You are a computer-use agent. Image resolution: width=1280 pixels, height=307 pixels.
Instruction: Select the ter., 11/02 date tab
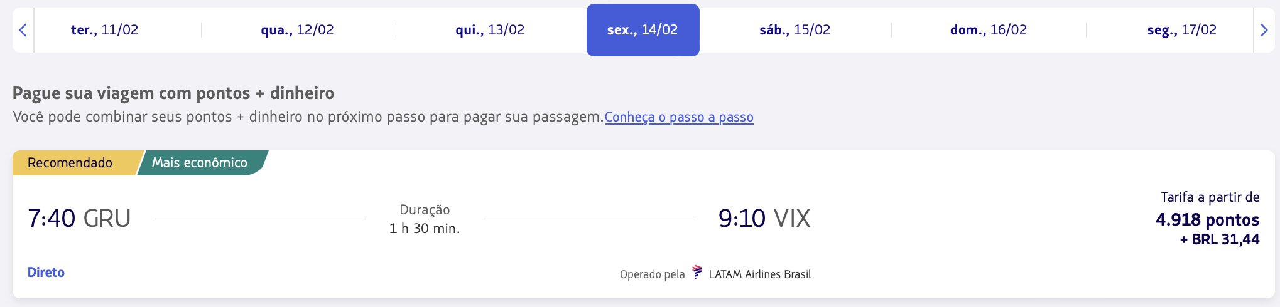click(104, 30)
